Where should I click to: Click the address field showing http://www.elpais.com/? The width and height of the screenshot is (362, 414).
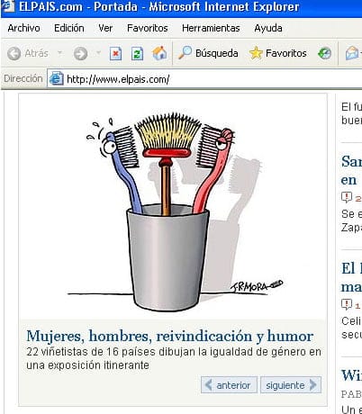[x=204, y=79]
